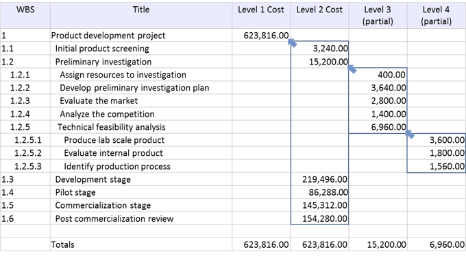This screenshot has height=256, width=466.
Task: Select the cost cell 3,640.00
Action: [x=378, y=88]
